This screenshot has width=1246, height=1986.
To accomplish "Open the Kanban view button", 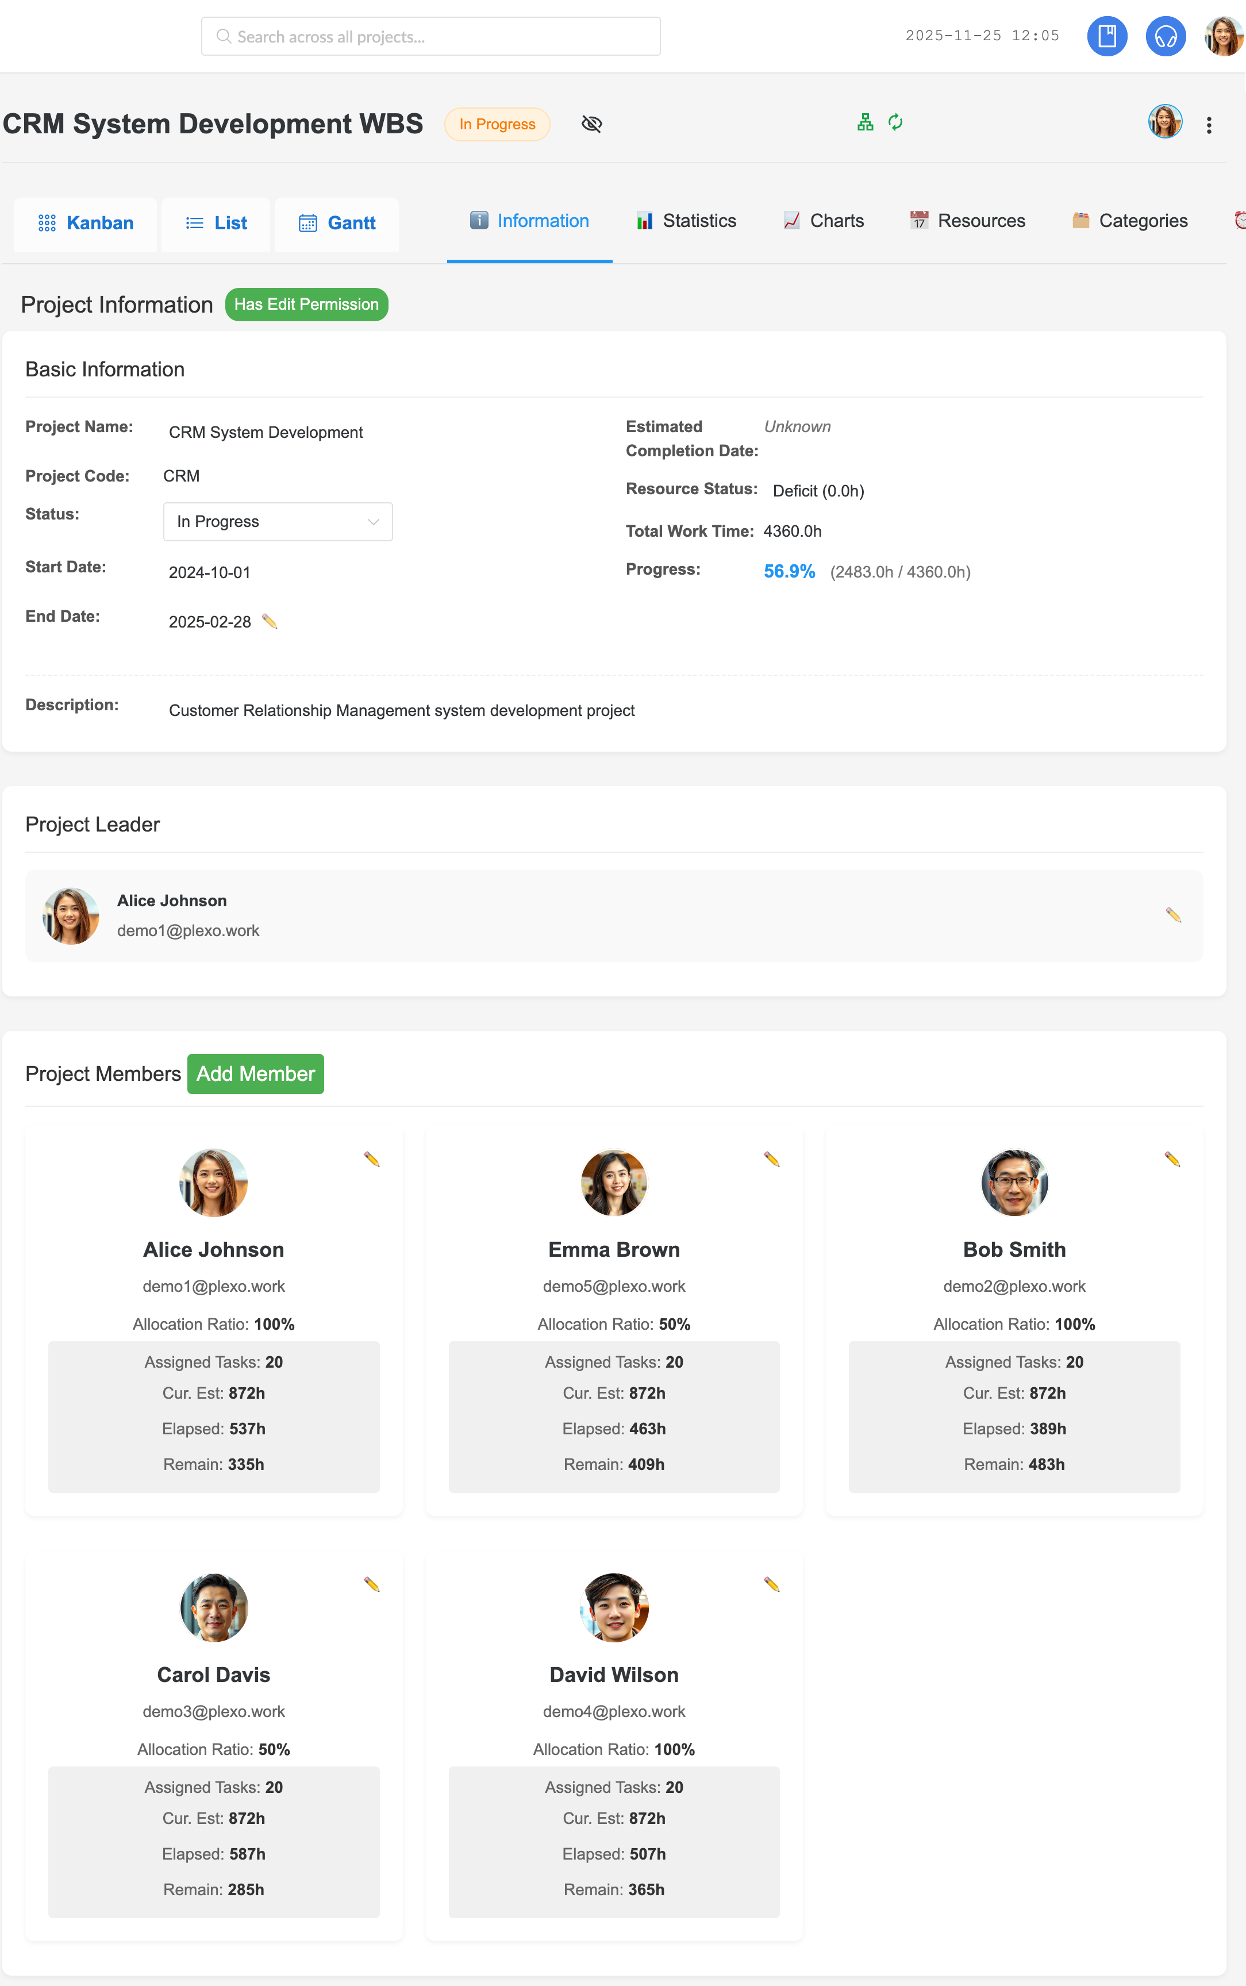I will [x=86, y=223].
